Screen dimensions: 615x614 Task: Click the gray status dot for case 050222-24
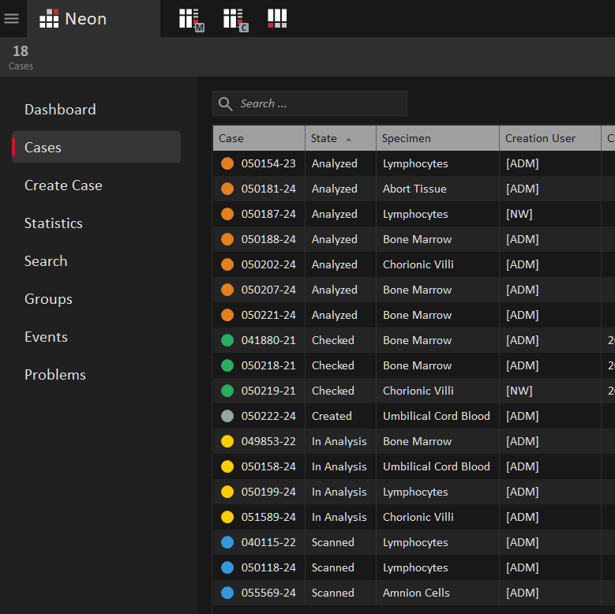coord(227,416)
